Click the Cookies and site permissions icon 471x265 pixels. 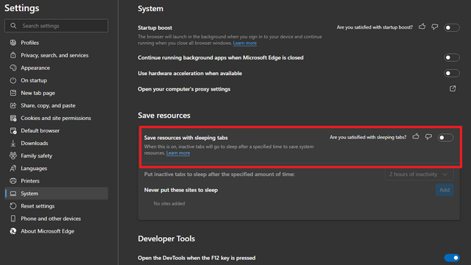(13, 118)
